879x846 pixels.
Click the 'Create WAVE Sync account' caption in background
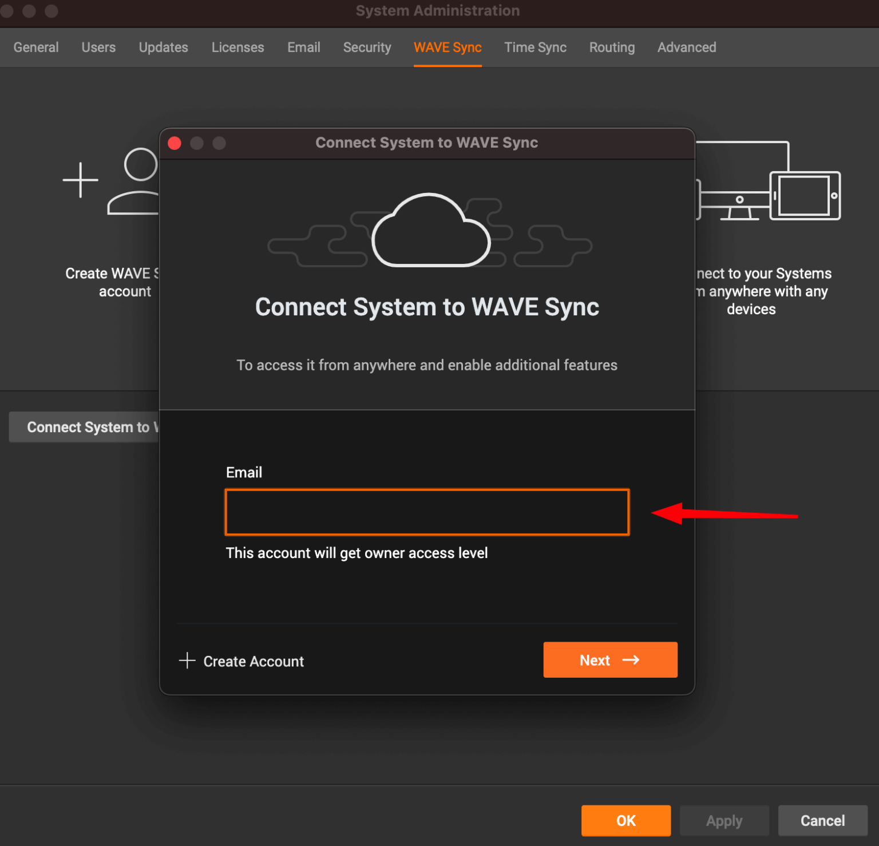(112, 282)
